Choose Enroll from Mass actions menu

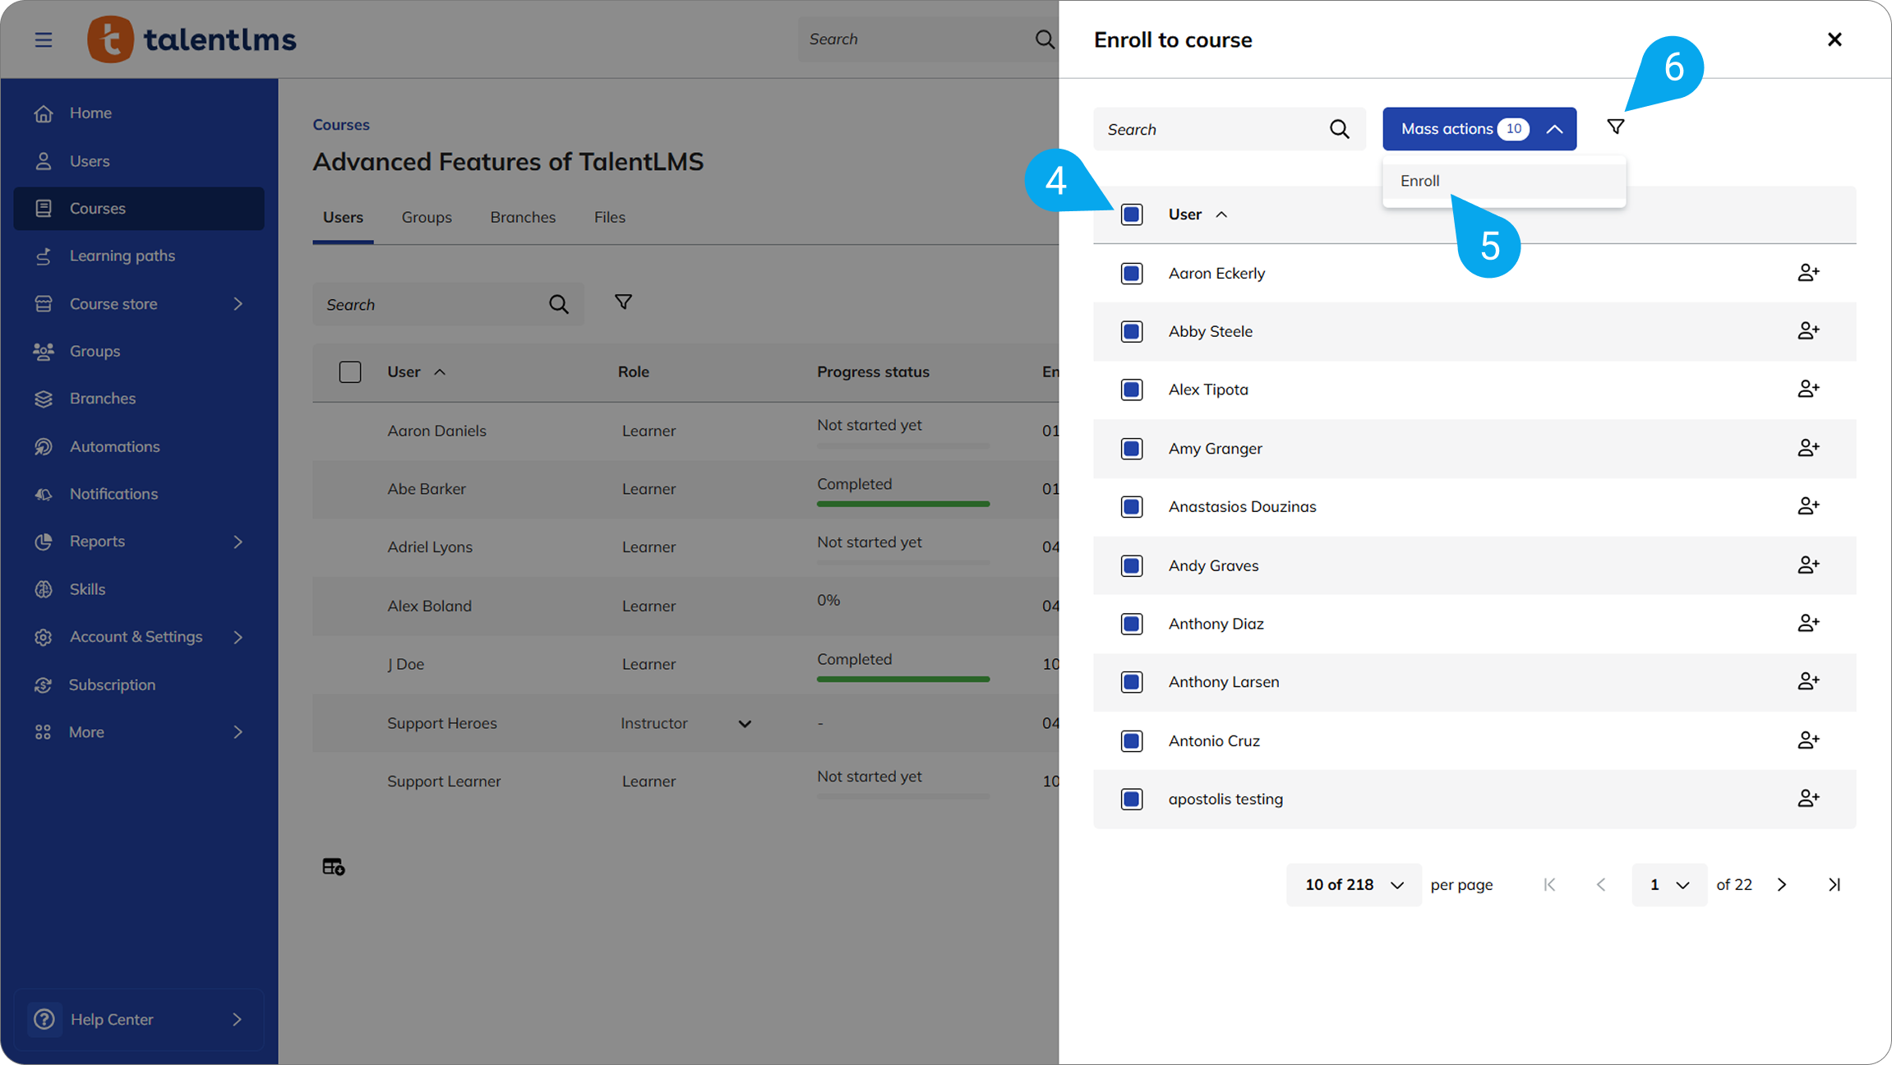(x=1420, y=181)
